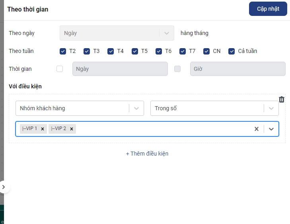Uncheck the T7 weekday checkbox
290x224 pixels.
[183, 51]
